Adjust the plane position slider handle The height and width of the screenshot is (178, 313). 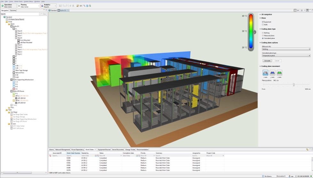tap(294, 85)
